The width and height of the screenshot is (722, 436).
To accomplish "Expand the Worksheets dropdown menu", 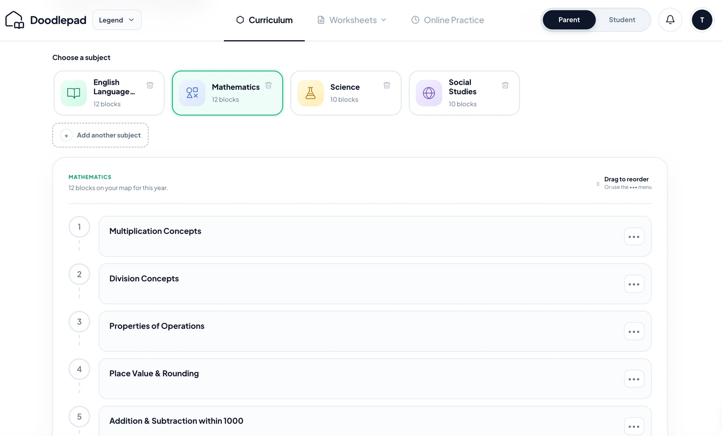I will 352,20.
